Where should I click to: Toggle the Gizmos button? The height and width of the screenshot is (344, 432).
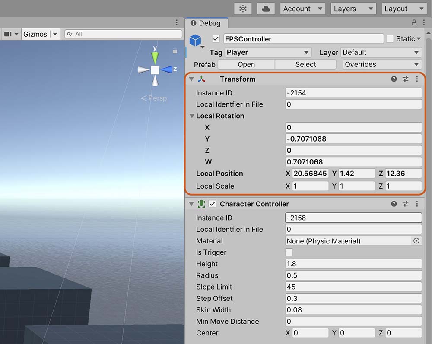coord(35,34)
